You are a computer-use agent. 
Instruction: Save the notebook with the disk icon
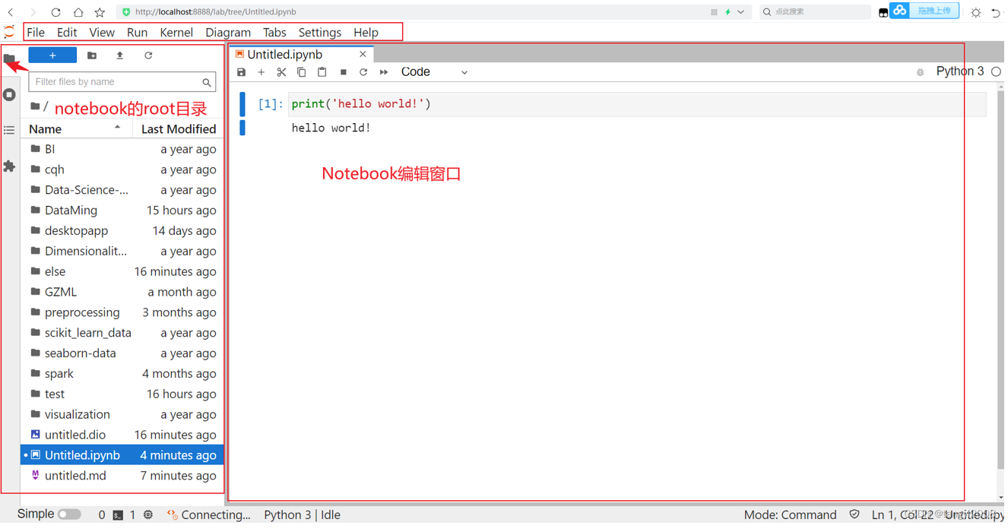242,73
